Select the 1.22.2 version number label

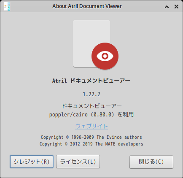point(91,94)
